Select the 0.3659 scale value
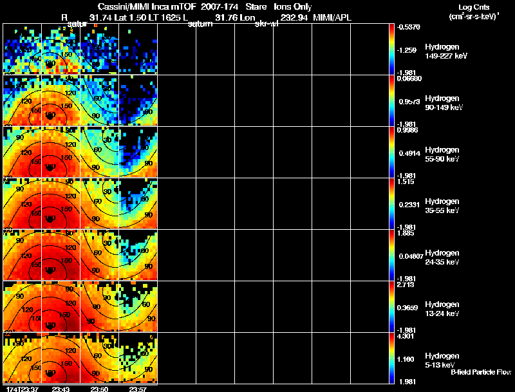Image resolution: width=515 pixels, height=392 pixels. tap(407, 308)
